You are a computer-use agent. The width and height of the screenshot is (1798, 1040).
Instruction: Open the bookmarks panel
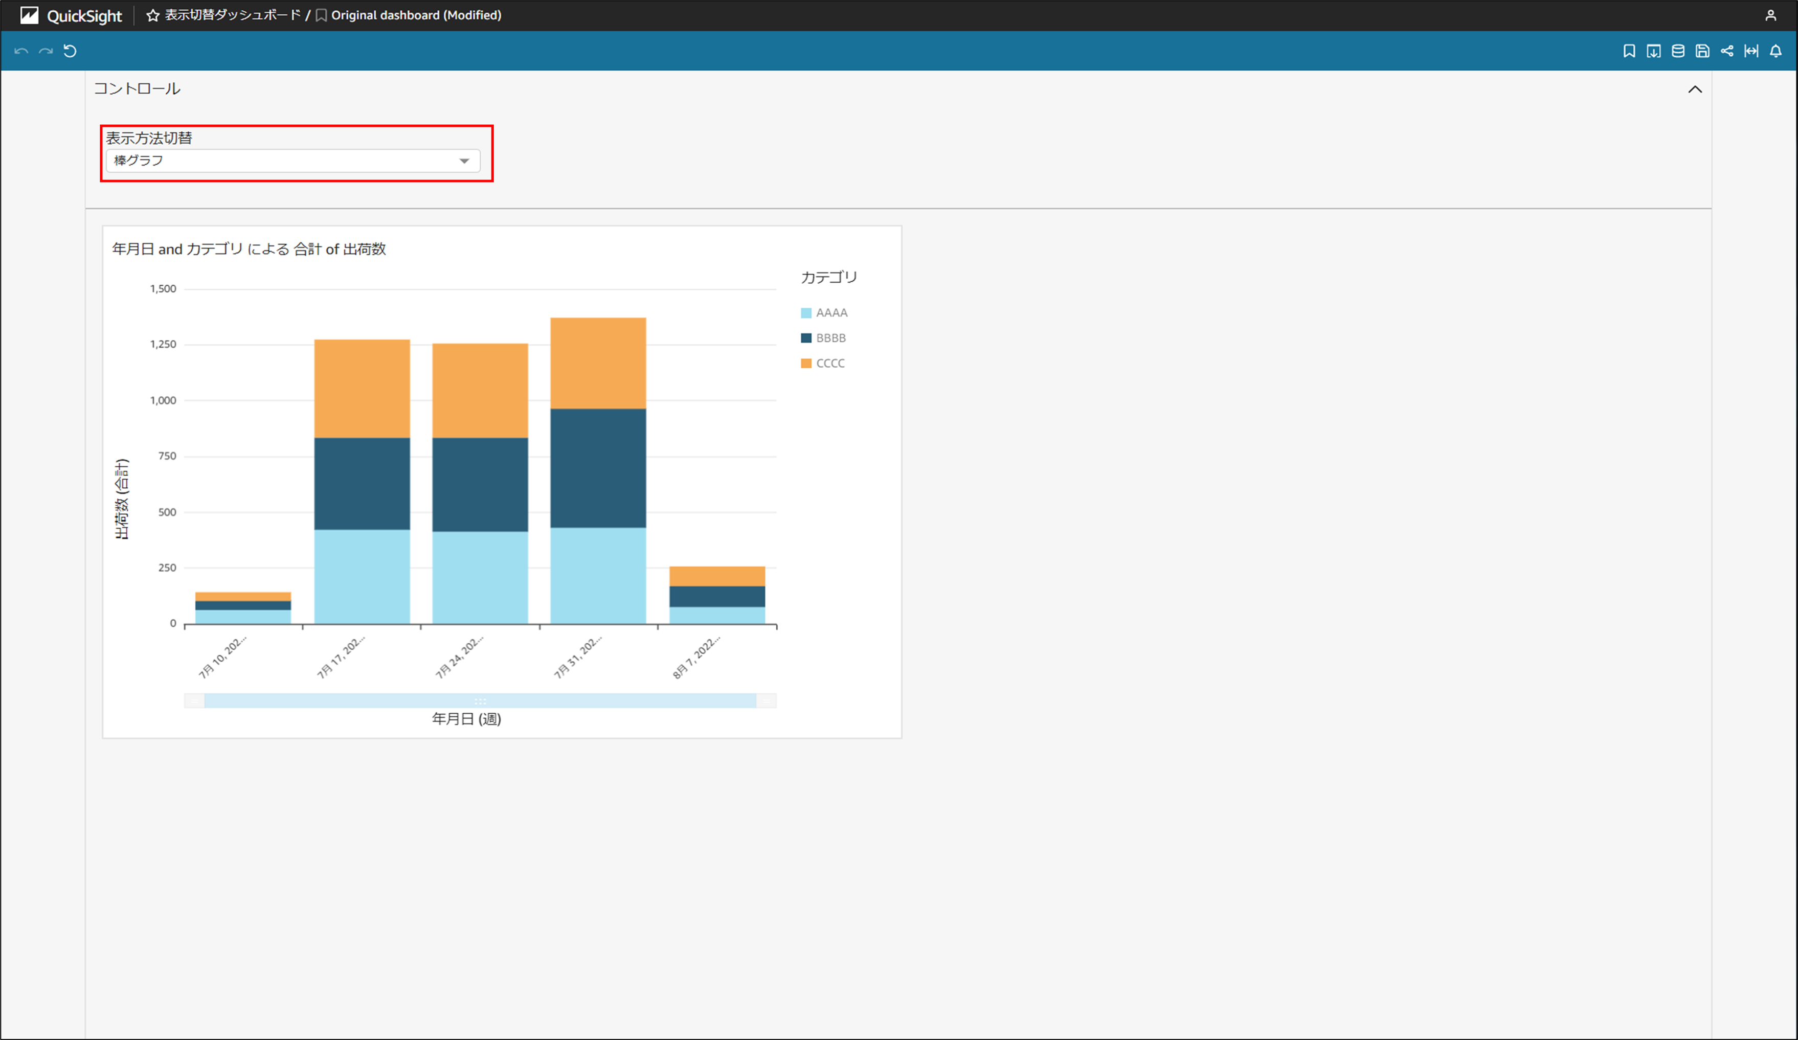(x=1630, y=51)
